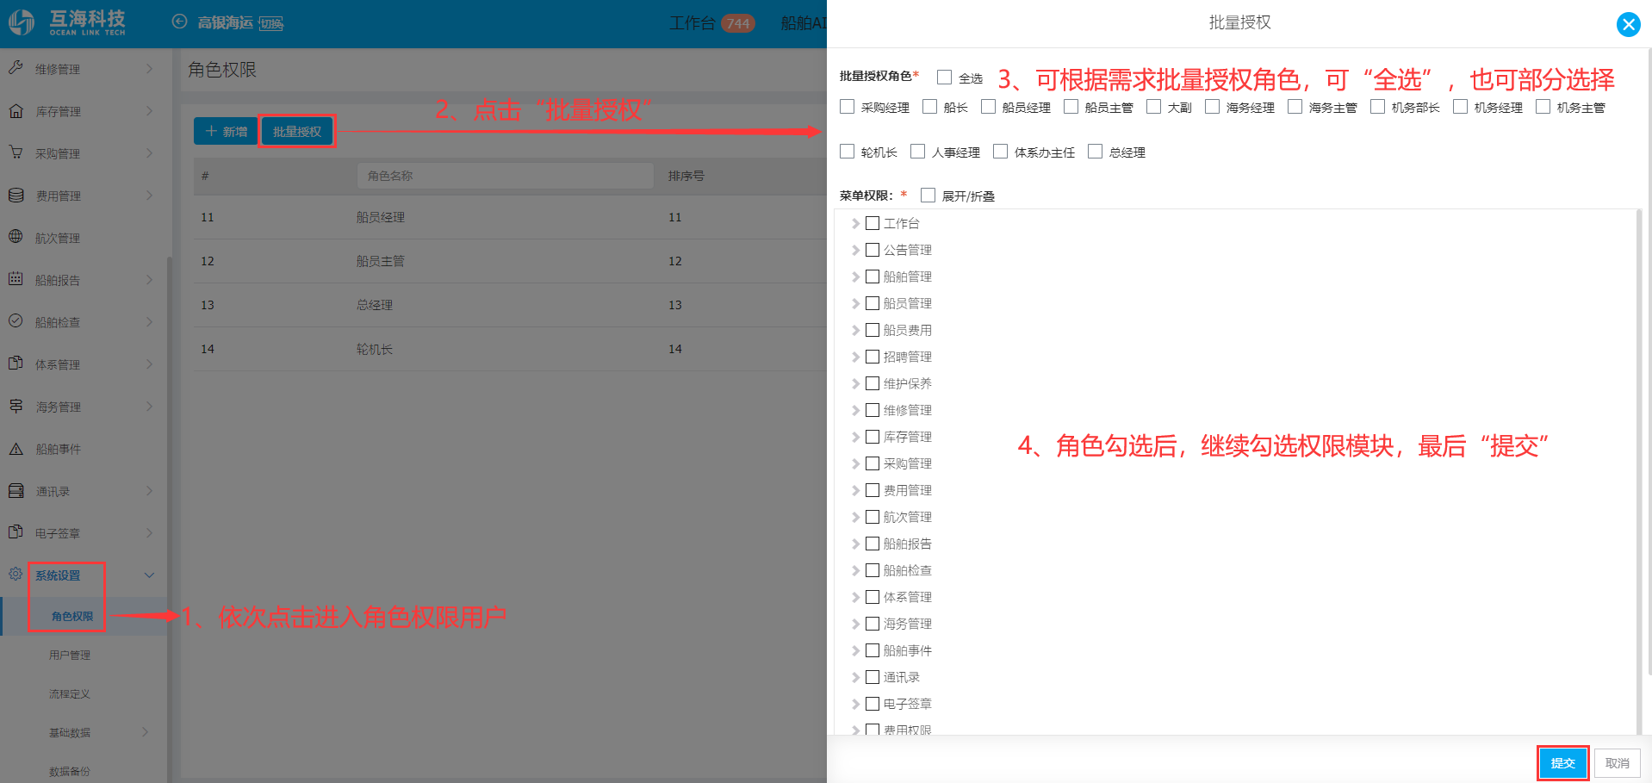Click the 船员经理 table row

click(x=510, y=217)
